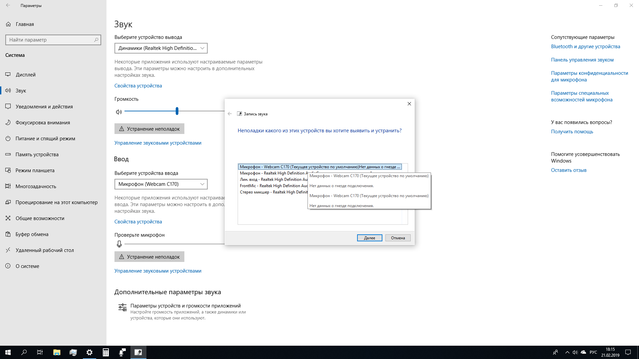Viewport: 639px width, 359px height.
Task: Open Уведомления и действия section
Action: [x=53, y=107]
